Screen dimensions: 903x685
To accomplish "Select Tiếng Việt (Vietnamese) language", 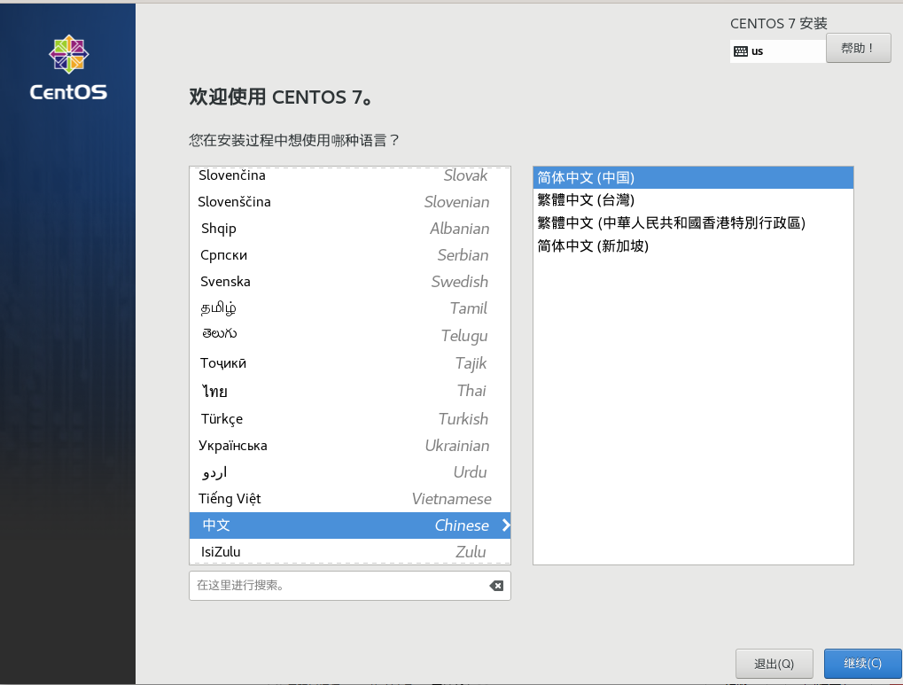I will 349,498.
